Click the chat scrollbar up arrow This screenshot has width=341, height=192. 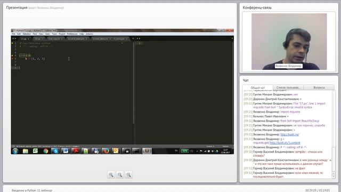(x=334, y=173)
